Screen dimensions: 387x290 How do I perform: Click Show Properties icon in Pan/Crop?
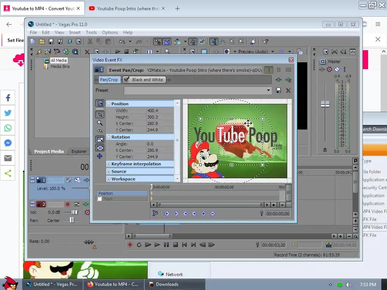click(x=100, y=103)
